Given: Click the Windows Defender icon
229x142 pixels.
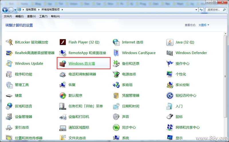Looking at the screenshot, I should (x=170, y=53).
